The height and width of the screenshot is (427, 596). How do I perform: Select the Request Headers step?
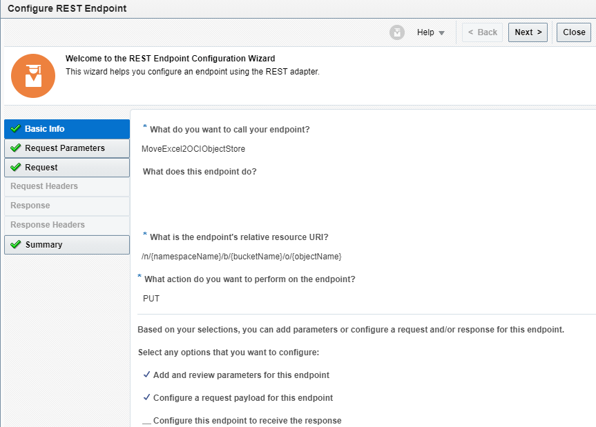click(x=44, y=186)
